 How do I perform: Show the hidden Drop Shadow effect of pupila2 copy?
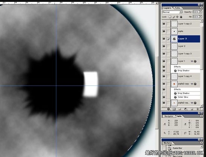coord(164,93)
